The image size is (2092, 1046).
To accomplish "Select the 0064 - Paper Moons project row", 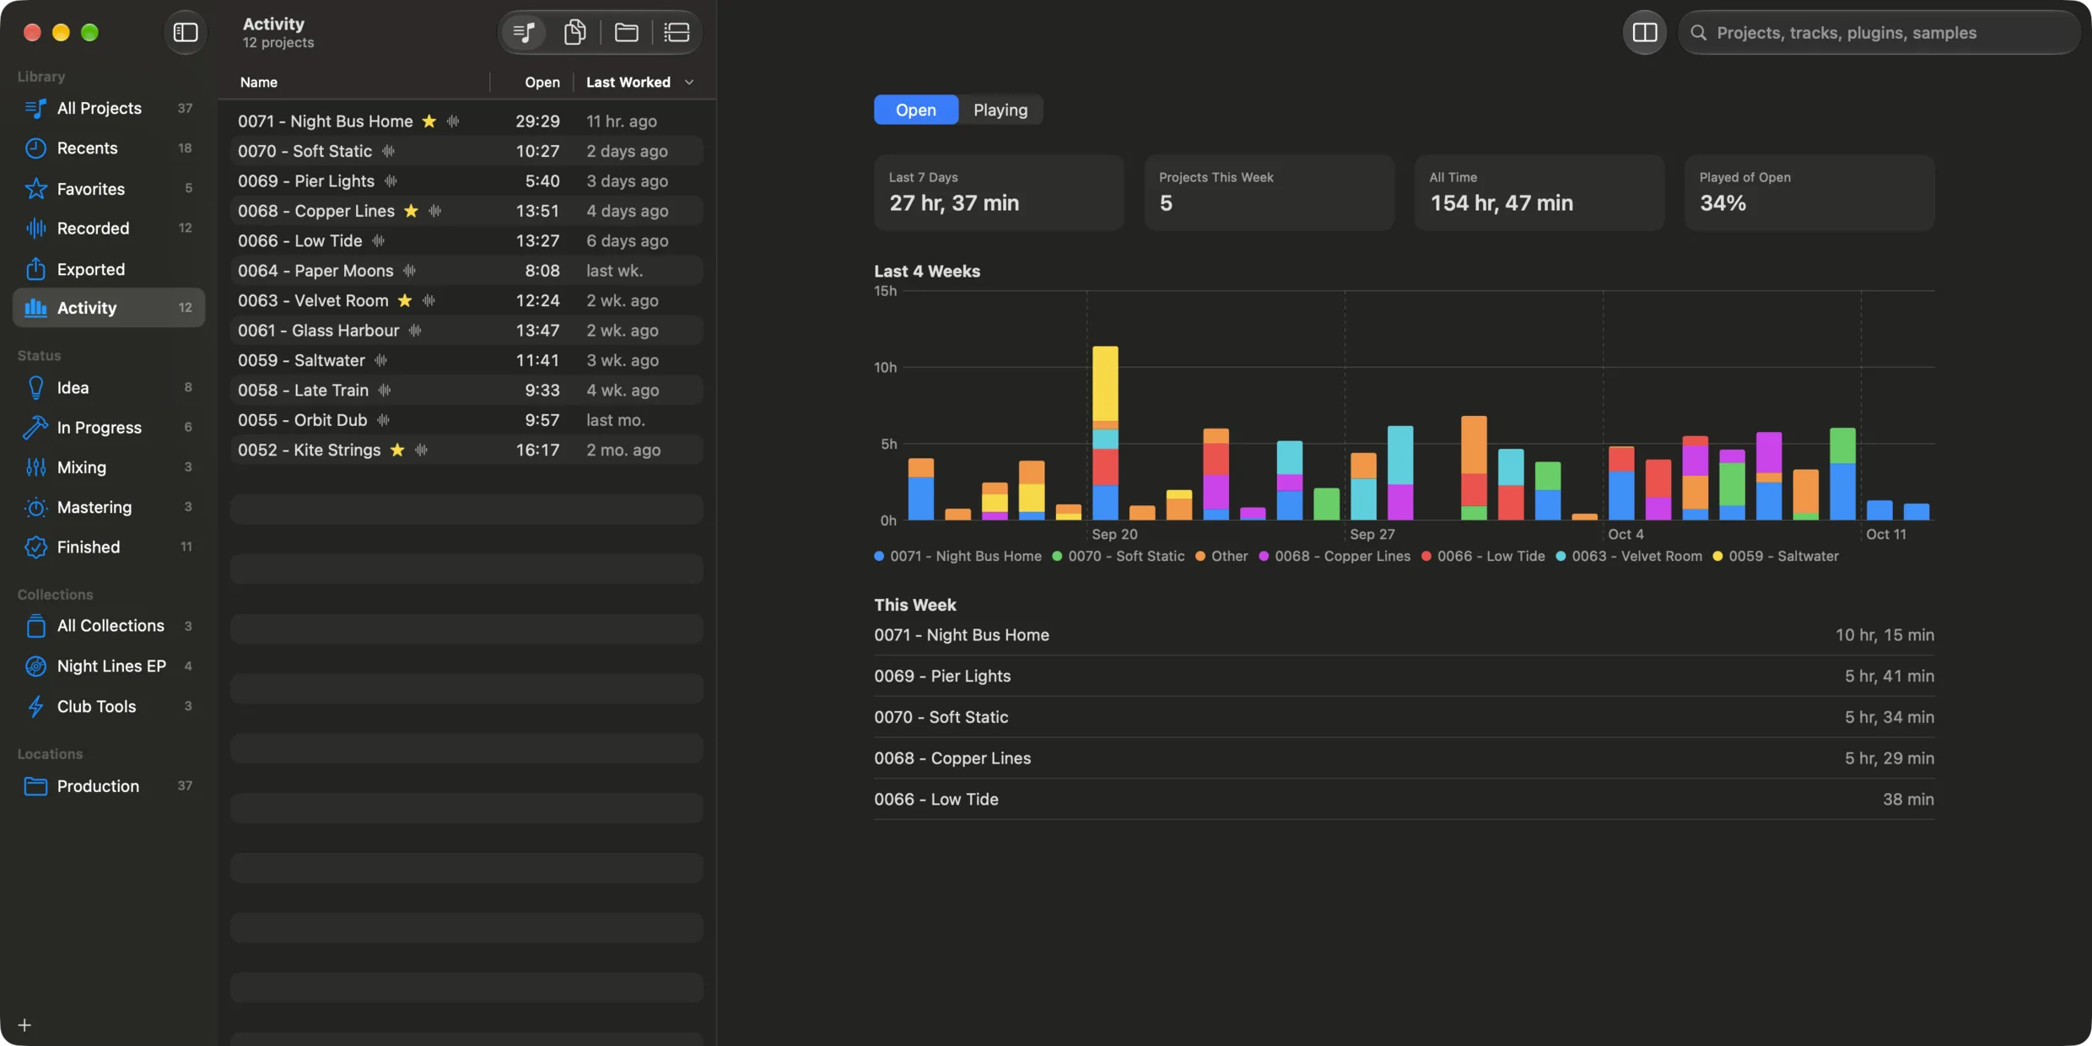I will coord(466,271).
